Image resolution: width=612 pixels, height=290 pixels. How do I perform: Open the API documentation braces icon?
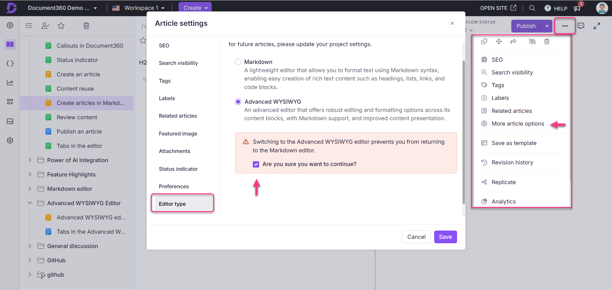10,63
